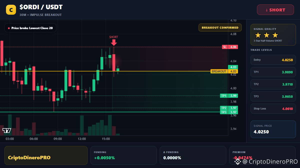Click the TP1 3.99 level label
The width and height of the screenshot is (300, 168).
pos(229,96)
